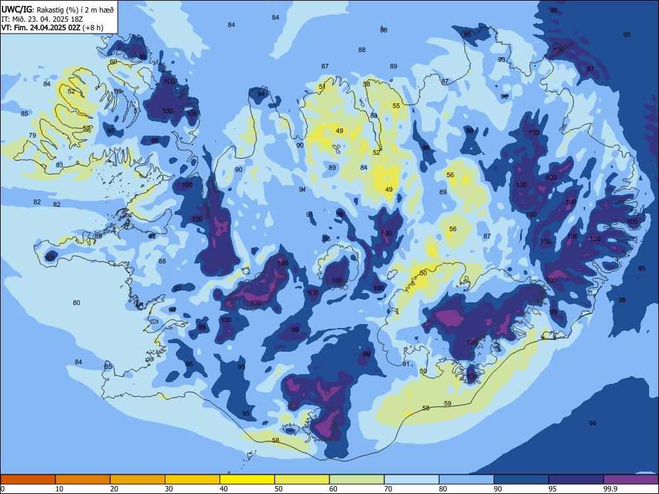Click the title line 'UWC/IG: Rakastig (%) í 2 m hæð'

click(57, 10)
